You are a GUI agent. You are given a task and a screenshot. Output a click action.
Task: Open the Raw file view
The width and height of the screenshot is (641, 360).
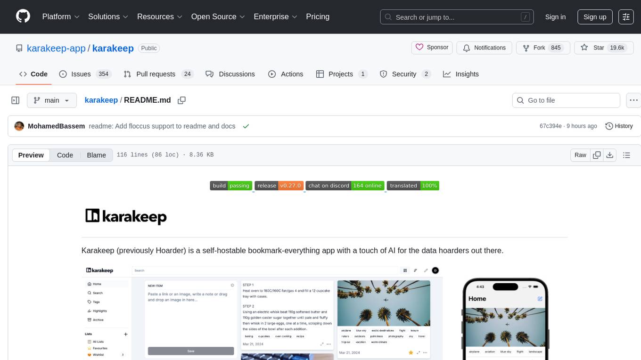[x=580, y=155]
